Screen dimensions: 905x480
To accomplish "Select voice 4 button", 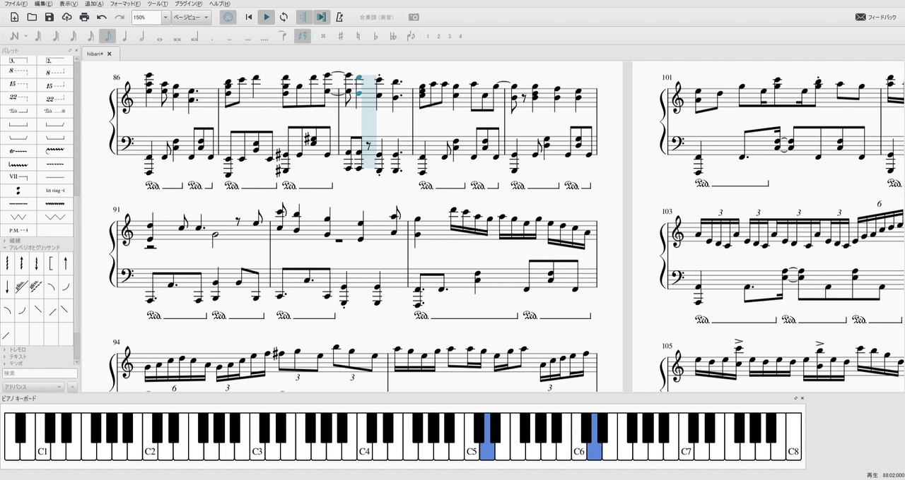I will 461,36.
